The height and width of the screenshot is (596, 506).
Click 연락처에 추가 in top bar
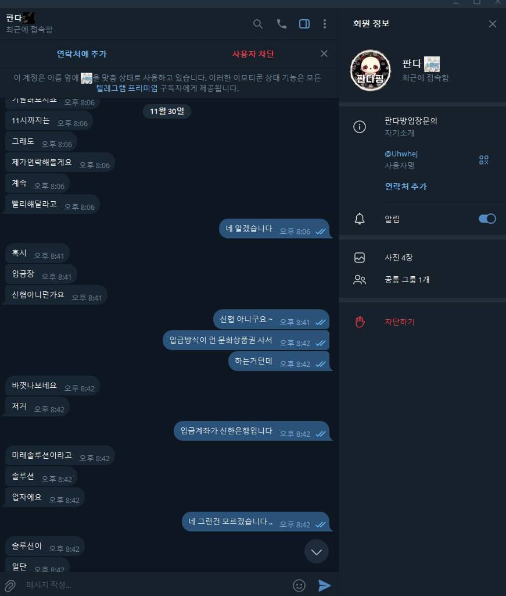pyautogui.click(x=82, y=54)
